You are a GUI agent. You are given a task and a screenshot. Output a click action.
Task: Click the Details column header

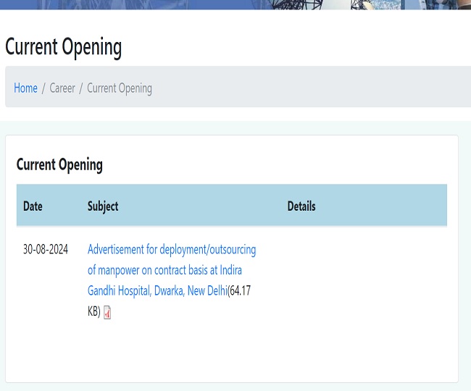[x=301, y=206]
